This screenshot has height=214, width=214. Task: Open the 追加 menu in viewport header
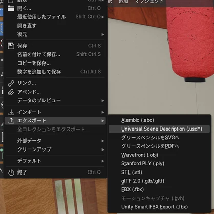coord(123,2)
